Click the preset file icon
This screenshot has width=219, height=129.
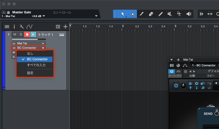[185, 72]
